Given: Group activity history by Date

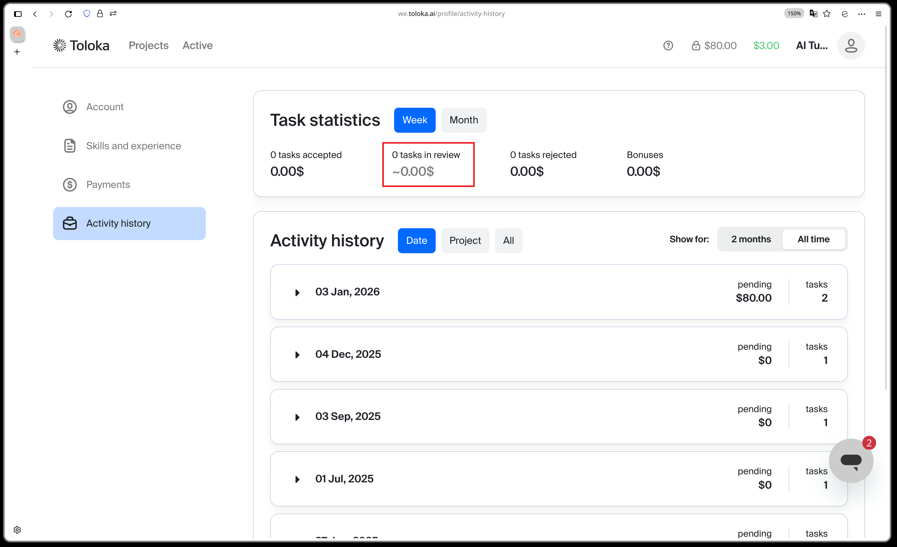Looking at the screenshot, I should 416,241.
